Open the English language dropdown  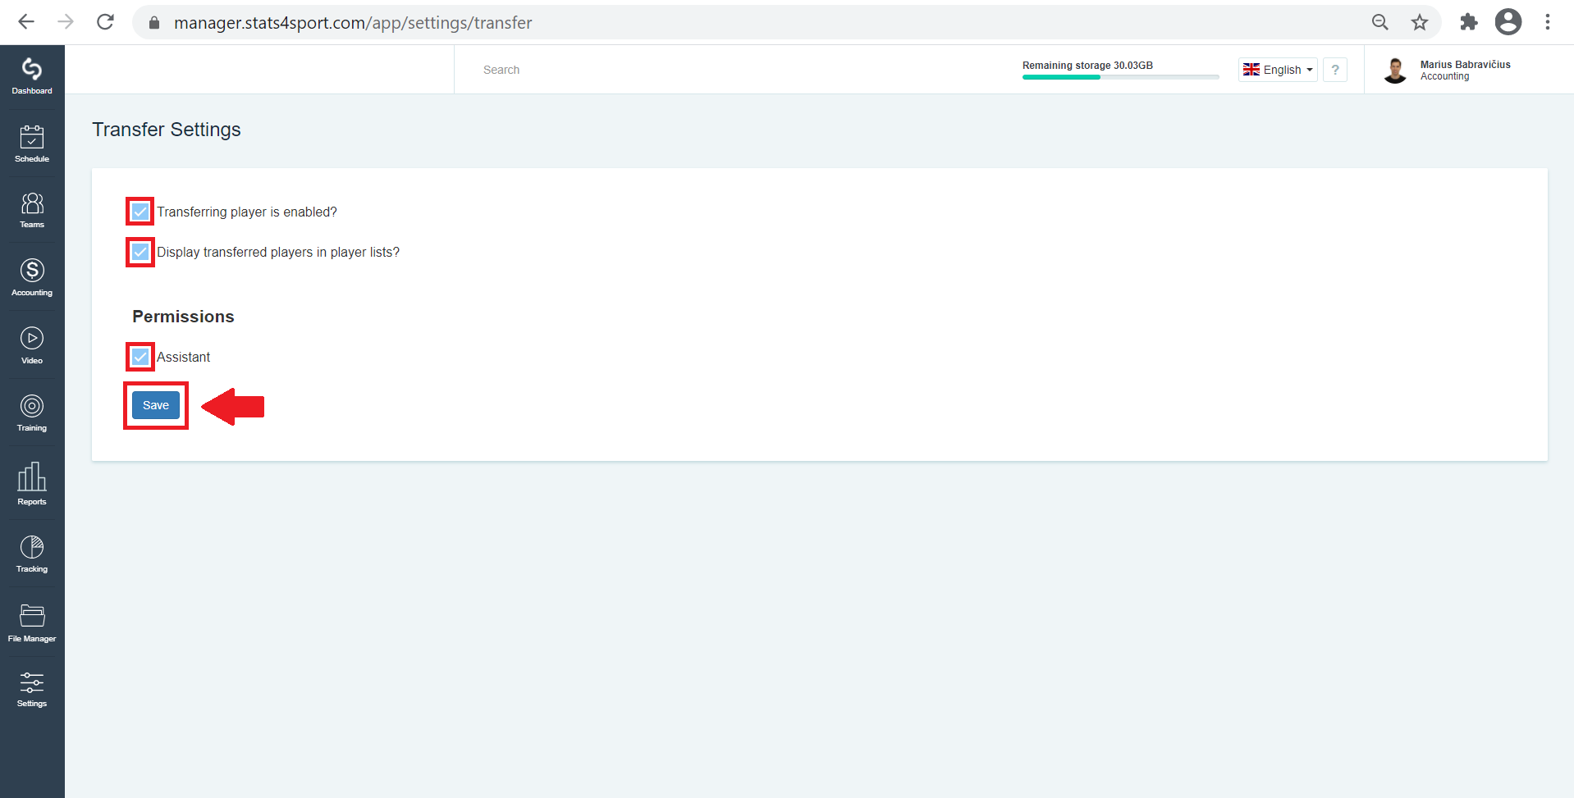pyautogui.click(x=1278, y=70)
